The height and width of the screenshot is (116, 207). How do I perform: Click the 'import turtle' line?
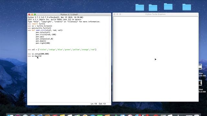[x=38, y=24]
